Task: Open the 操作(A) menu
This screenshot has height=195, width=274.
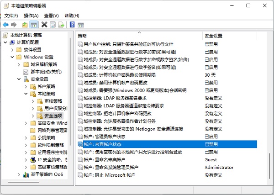Action: coord(31,16)
